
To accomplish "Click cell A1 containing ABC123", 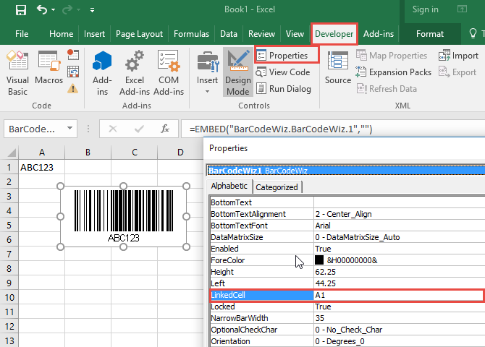I will click(42, 167).
